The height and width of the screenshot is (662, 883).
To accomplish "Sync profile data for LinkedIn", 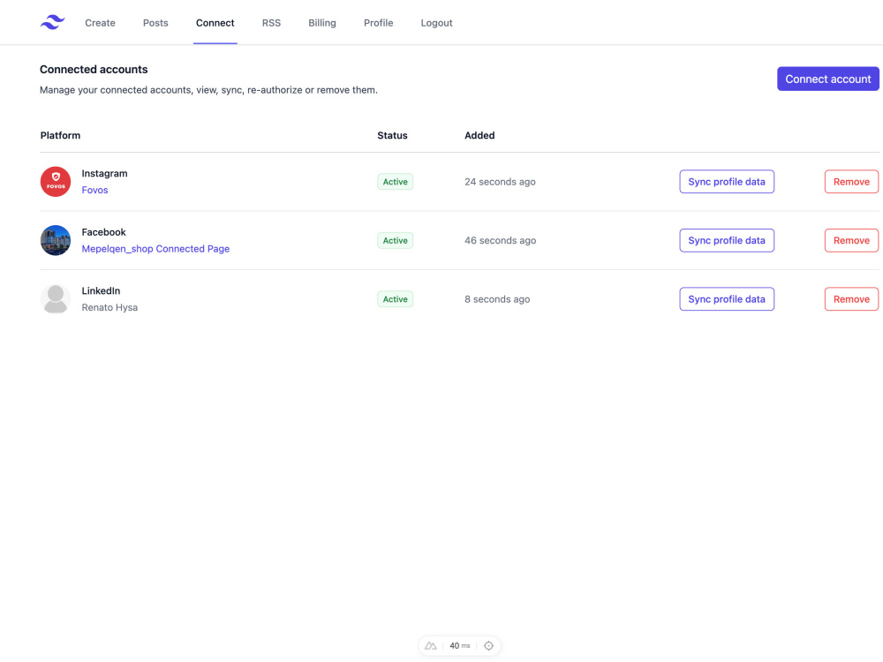I will click(x=727, y=299).
